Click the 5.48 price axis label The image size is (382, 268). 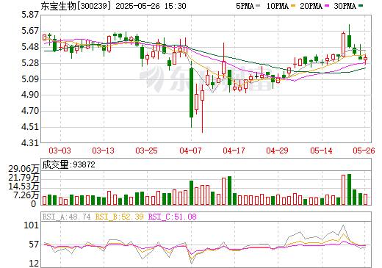click(30, 47)
